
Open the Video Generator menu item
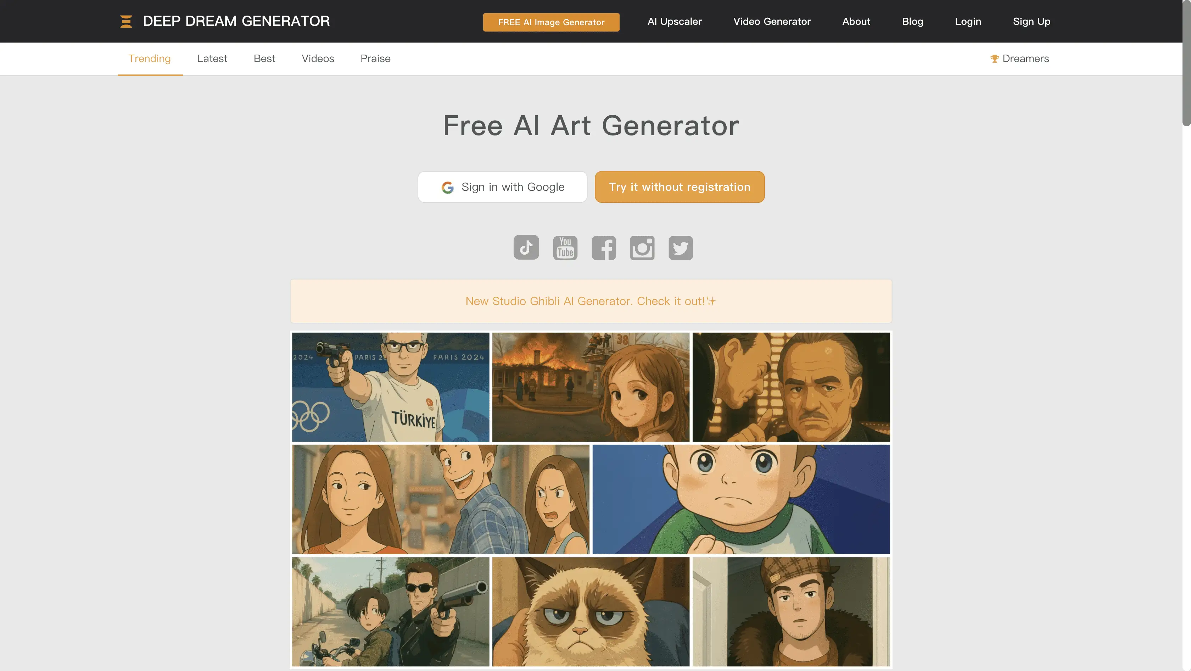pyautogui.click(x=772, y=21)
